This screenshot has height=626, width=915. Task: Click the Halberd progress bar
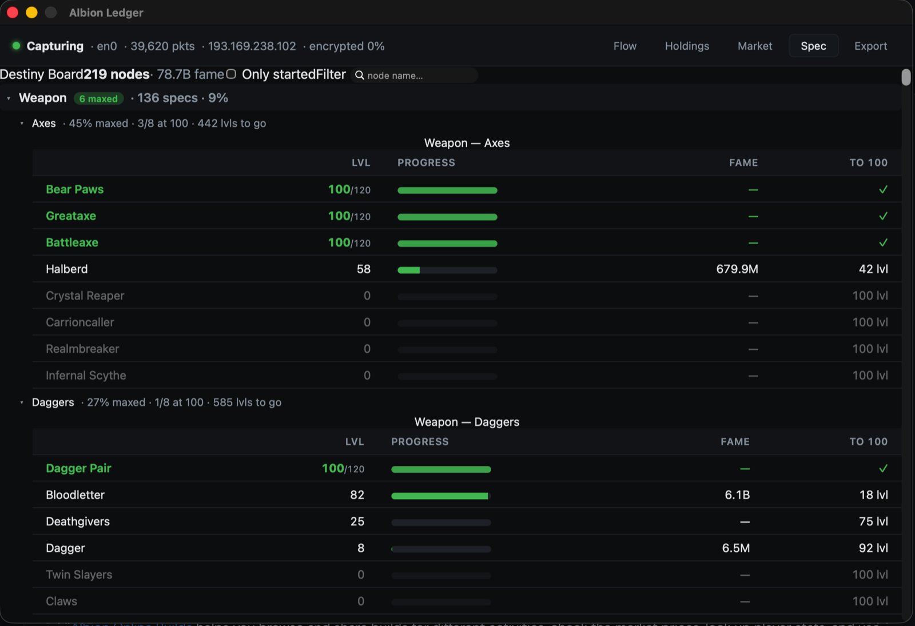tap(447, 270)
